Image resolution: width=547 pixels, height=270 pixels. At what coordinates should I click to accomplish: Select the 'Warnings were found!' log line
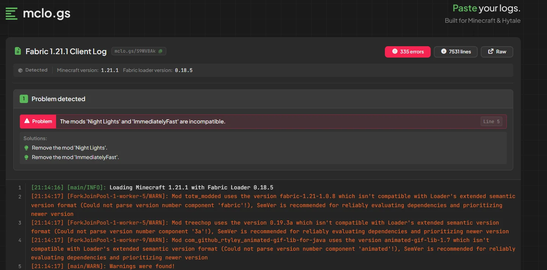[103, 267]
